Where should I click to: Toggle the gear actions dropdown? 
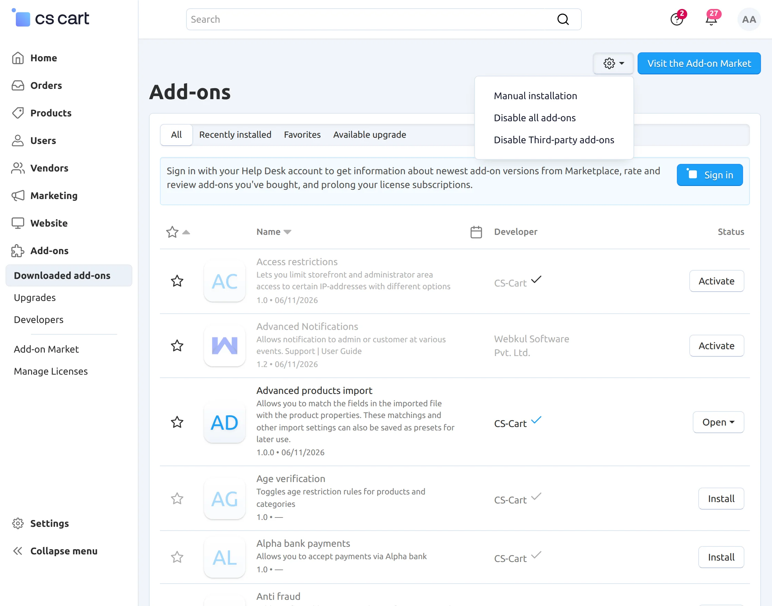613,63
